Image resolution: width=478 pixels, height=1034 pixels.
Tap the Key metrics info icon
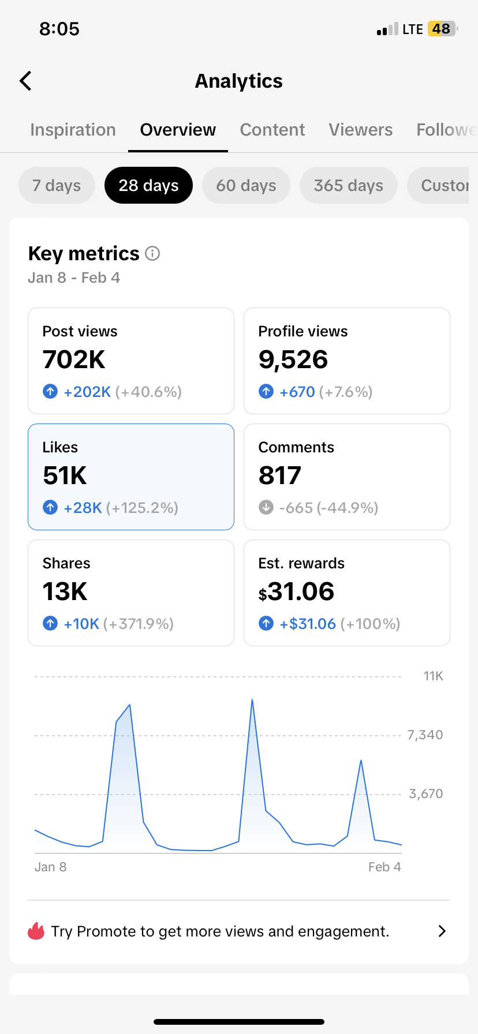pyautogui.click(x=152, y=253)
